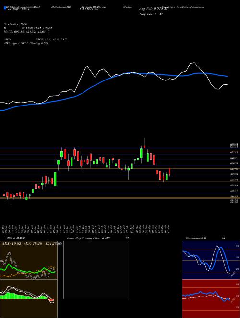Screen dimensions: 240x318
Task: Click the 612.96 price axis label
Action: [x=234, y=169]
